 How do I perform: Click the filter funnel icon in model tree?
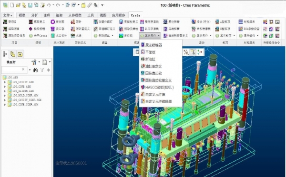[x=42, y=70]
